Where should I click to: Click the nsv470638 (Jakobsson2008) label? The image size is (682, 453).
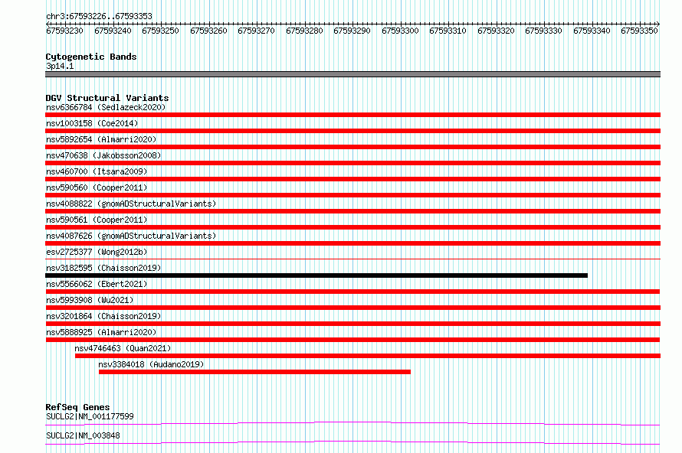tap(103, 155)
